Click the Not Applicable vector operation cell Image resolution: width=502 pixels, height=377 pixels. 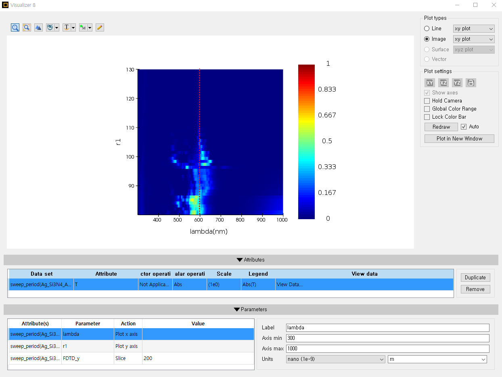click(155, 284)
